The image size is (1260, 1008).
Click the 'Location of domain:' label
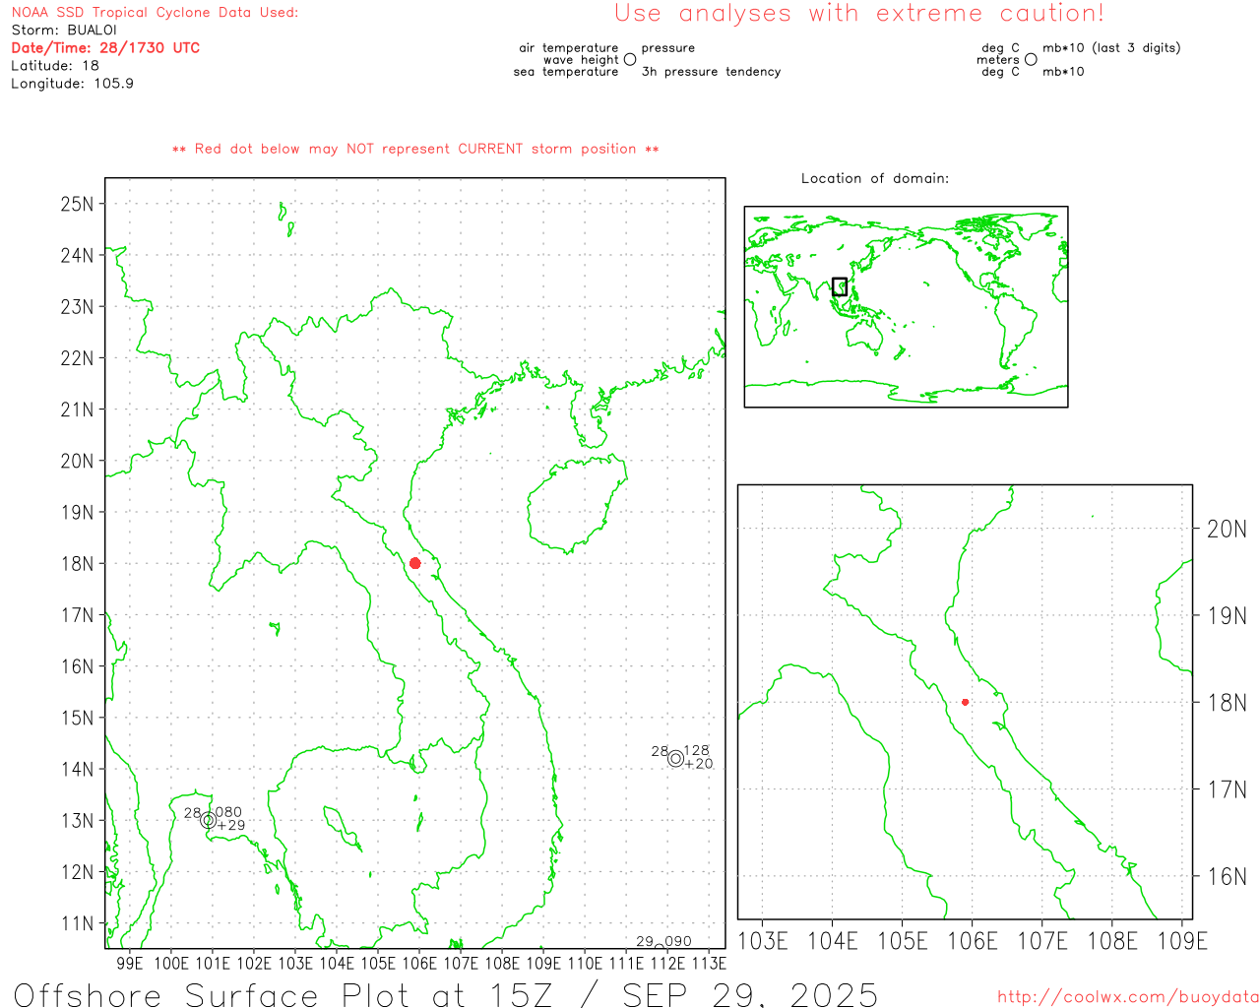(x=874, y=178)
